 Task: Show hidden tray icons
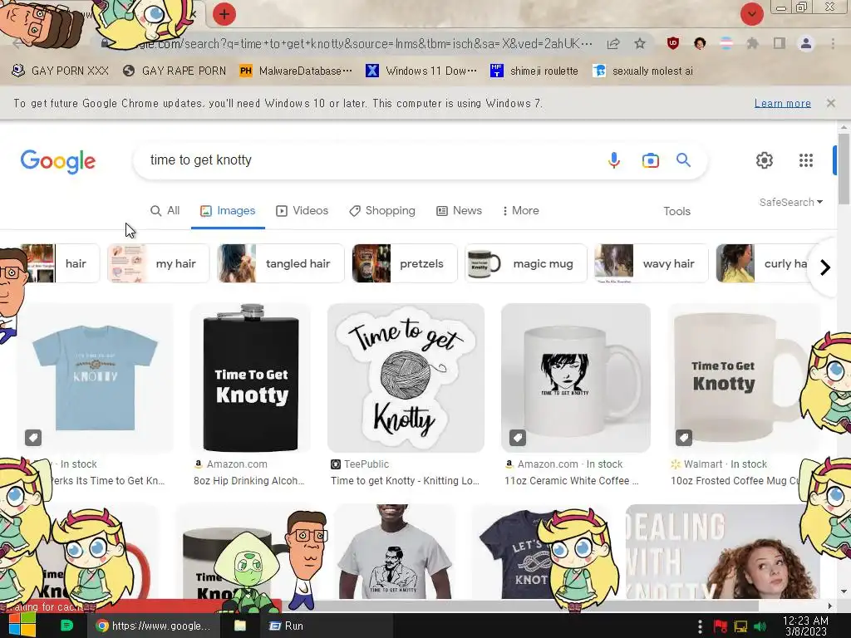(700, 626)
